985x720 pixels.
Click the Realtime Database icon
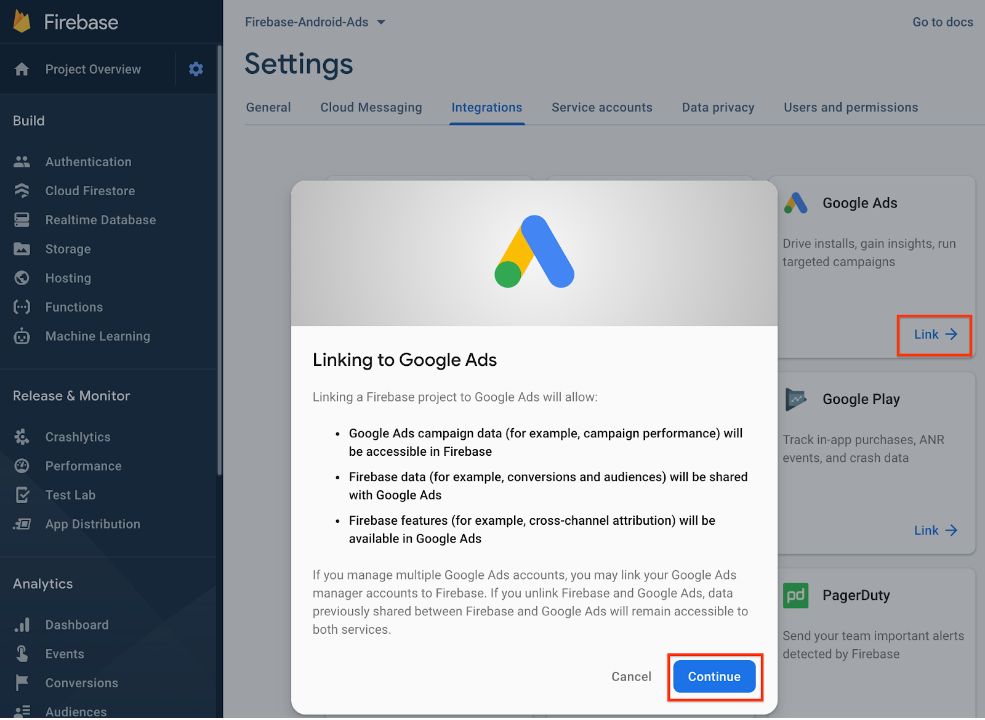point(22,220)
